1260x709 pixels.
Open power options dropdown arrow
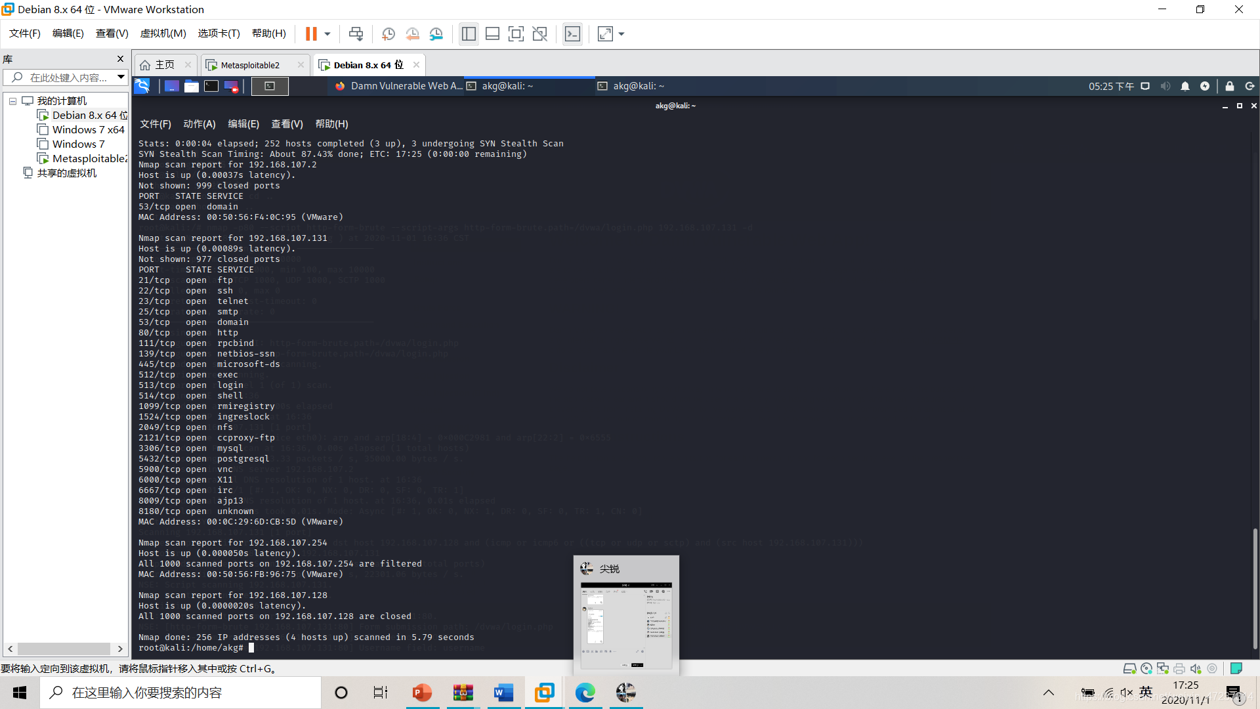pyautogui.click(x=327, y=33)
